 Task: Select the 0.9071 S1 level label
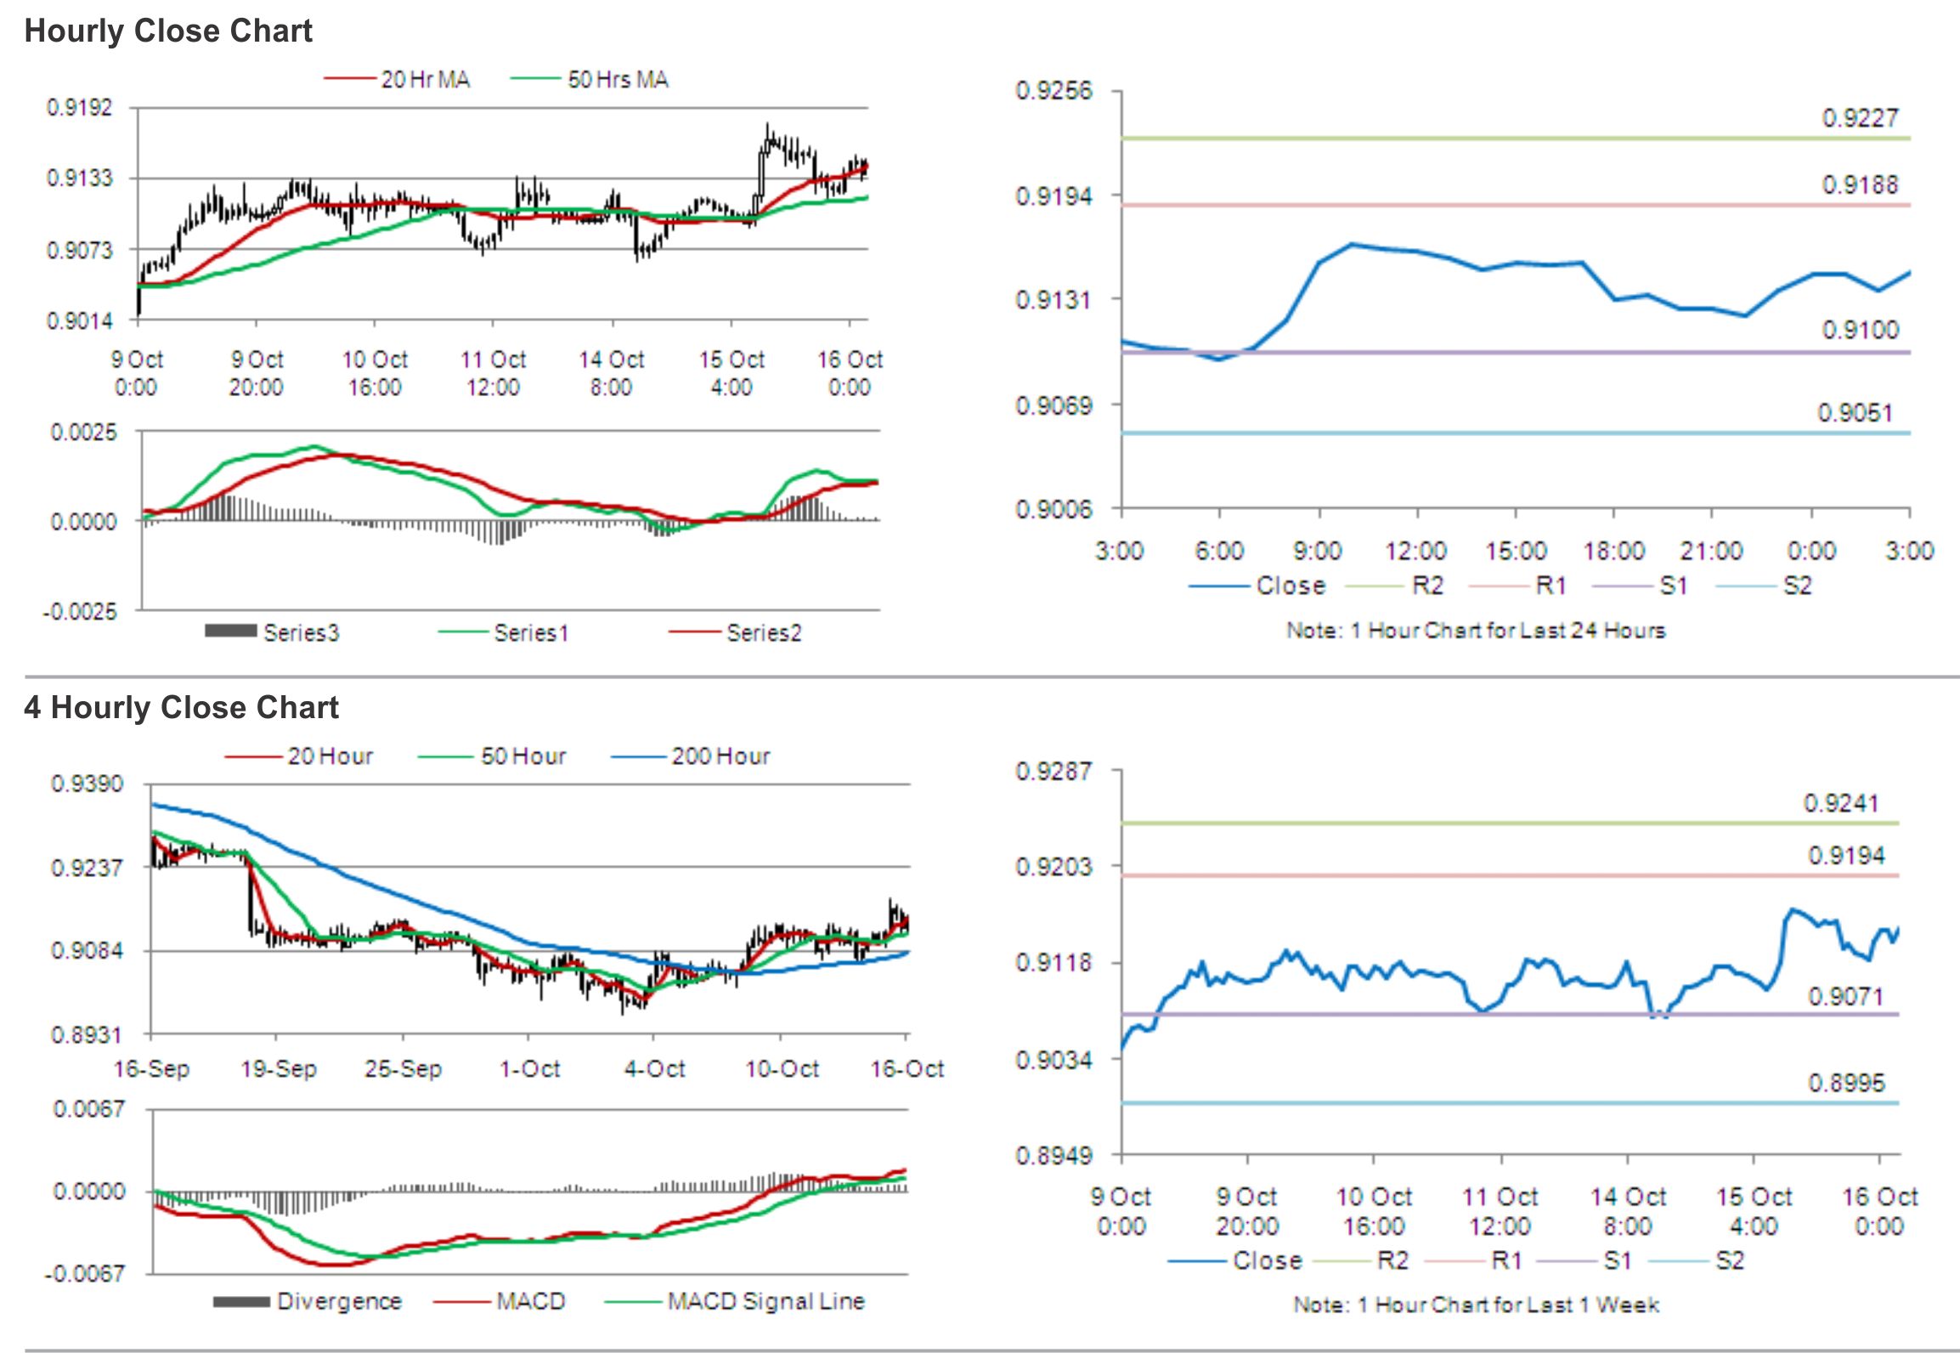tap(1846, 996)
